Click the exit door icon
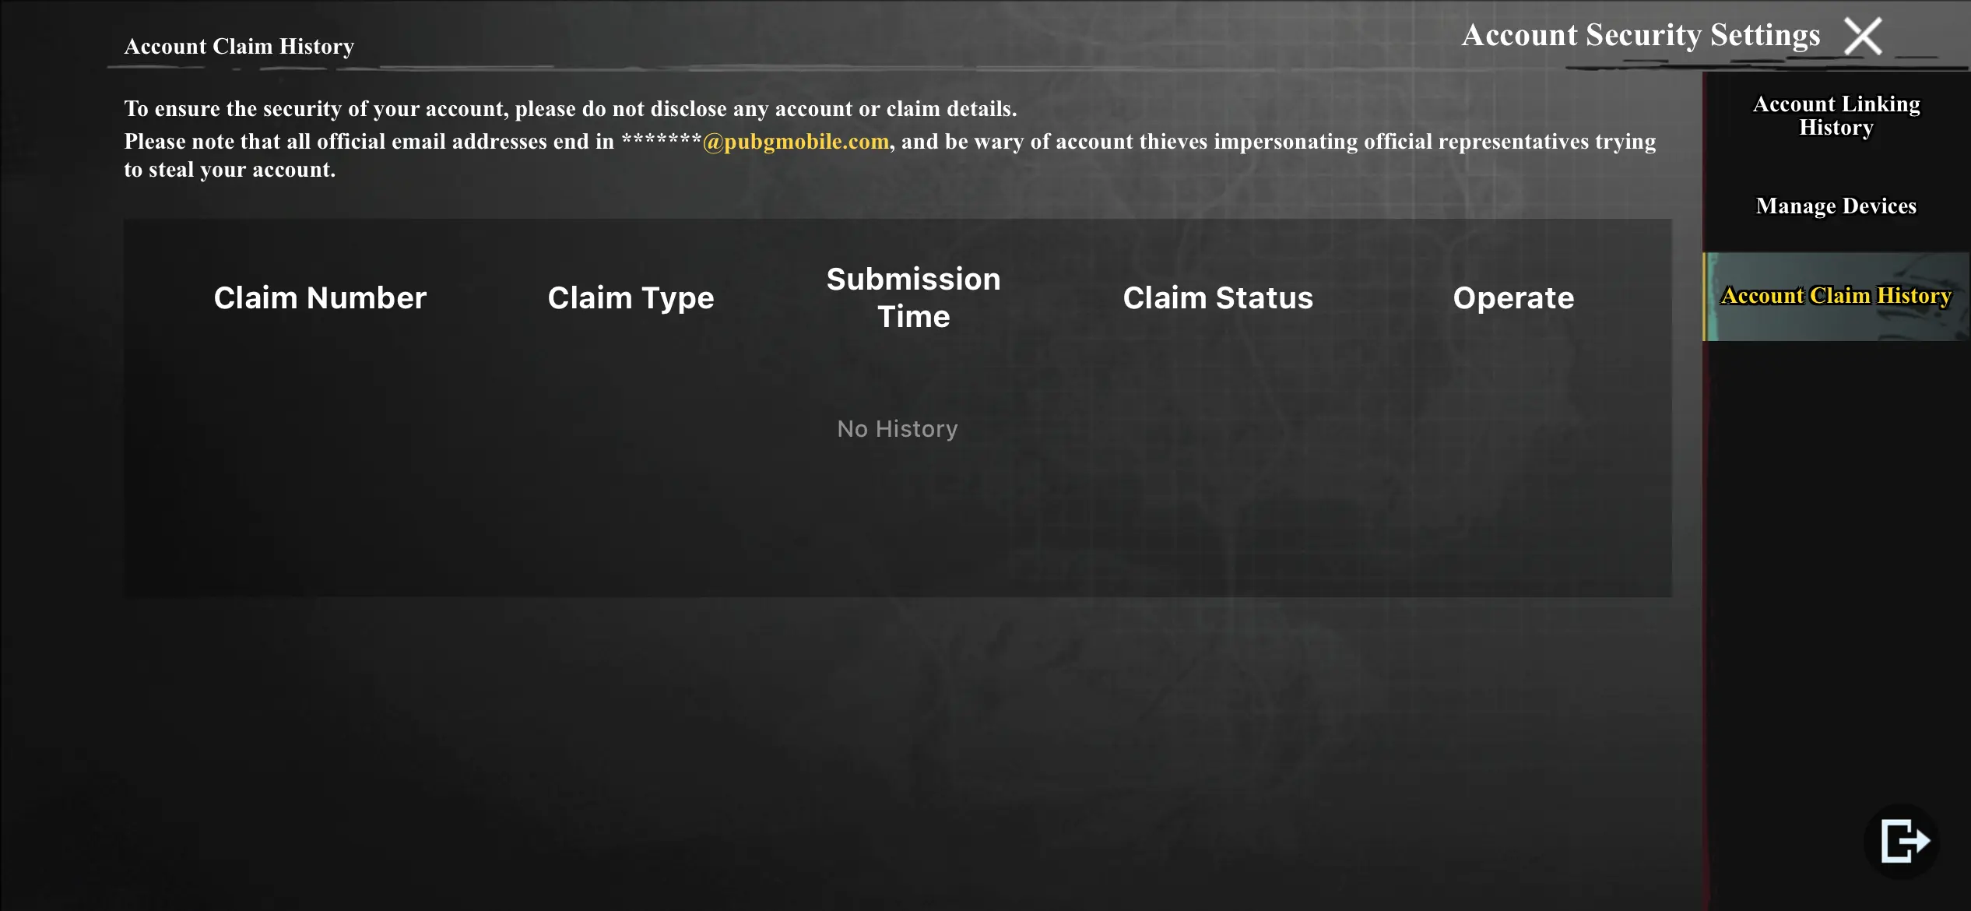Image resolution: width=1971 pixels, height=911 pixels. point(1903,841)
